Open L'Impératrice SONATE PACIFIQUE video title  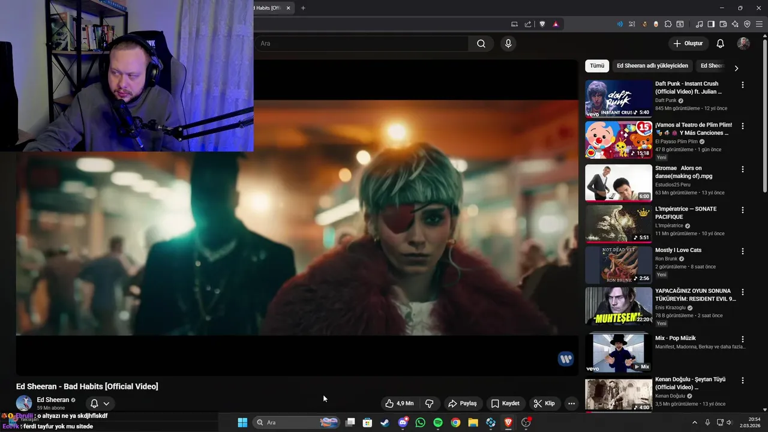[x=686, y=212]
